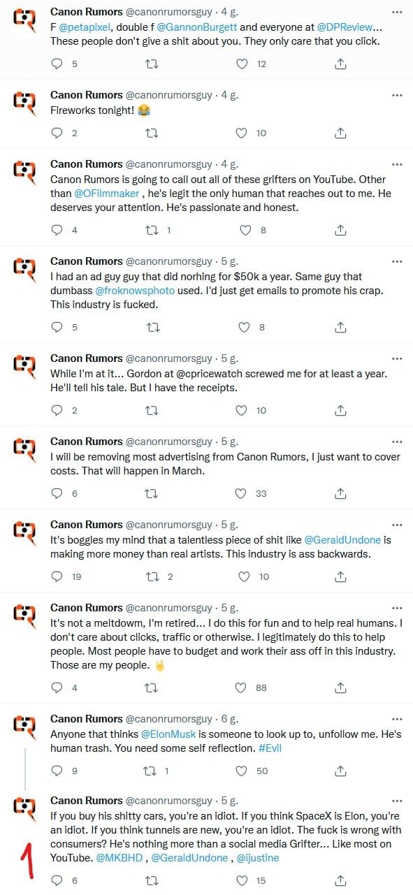Open more options on the Fireworks tweet
The height and width of the screenshot is (895, 413).
pos(397,95)
